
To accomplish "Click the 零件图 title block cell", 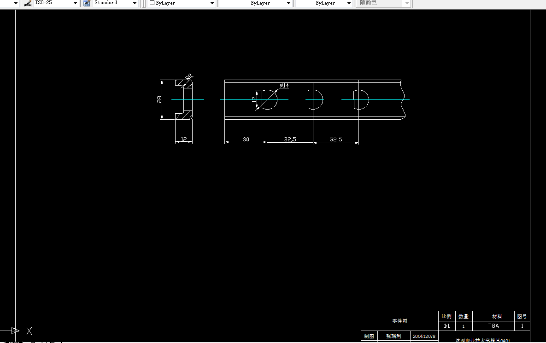I will pos(399,321).
